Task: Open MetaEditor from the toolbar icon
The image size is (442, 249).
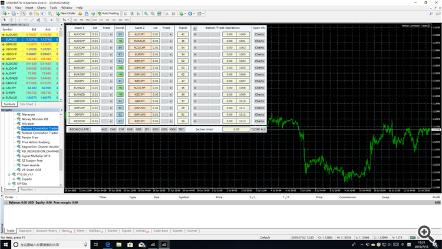Action: pos(80,13)
